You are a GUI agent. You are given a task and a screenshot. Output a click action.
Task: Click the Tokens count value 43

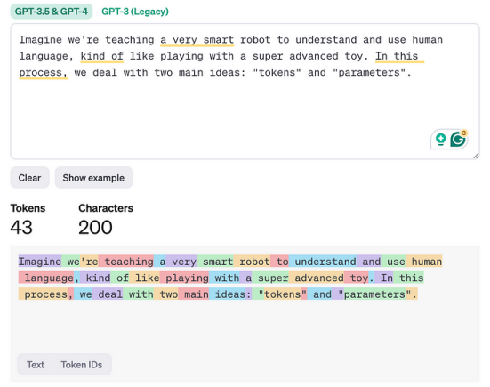tap(21, 227)
